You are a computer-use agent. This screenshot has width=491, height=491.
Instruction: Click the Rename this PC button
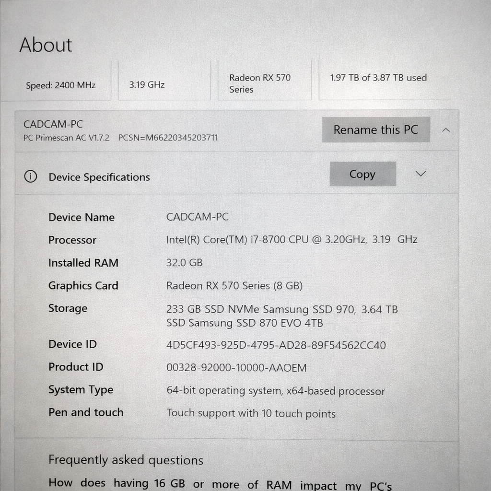click(376, 129)
